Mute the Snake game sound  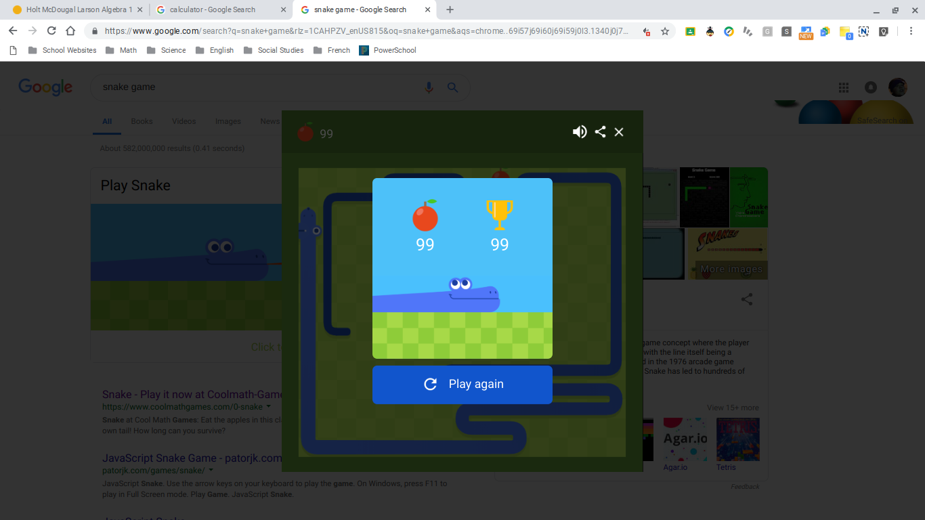580,132
